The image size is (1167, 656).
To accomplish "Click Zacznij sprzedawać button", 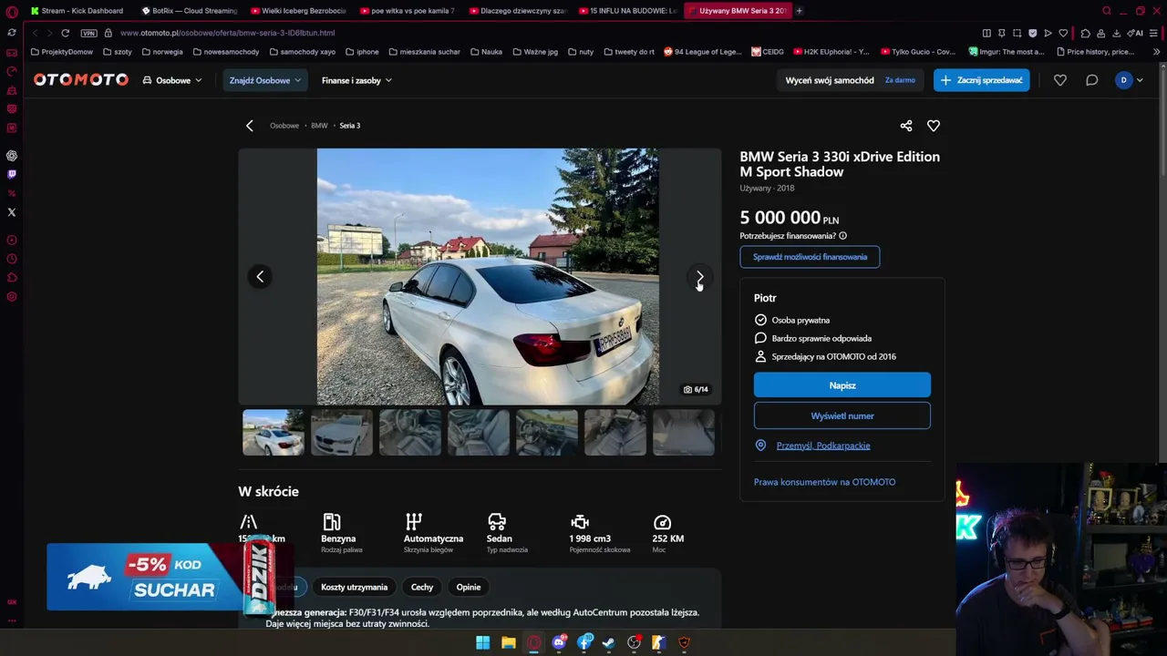I will click(981, 80).
